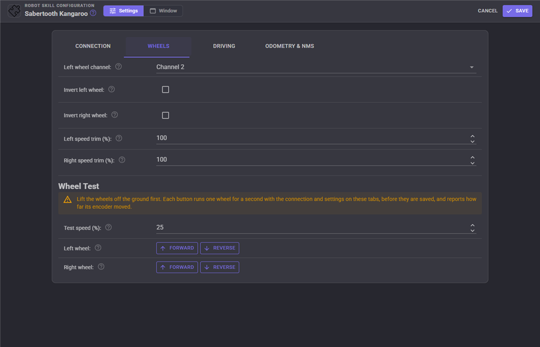The height and width of the screenshot is (347, 540).
Task: Save the robot skill configuration
Action: coord(517,11)
